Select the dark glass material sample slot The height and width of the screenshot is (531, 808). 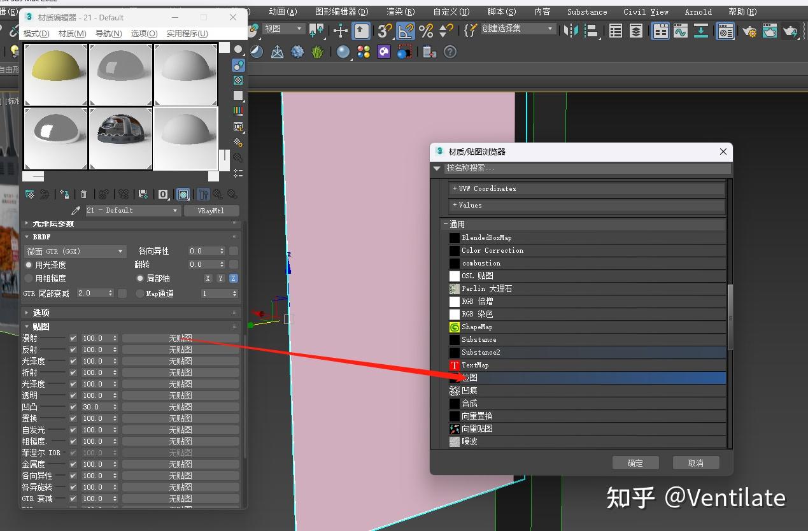121,138
